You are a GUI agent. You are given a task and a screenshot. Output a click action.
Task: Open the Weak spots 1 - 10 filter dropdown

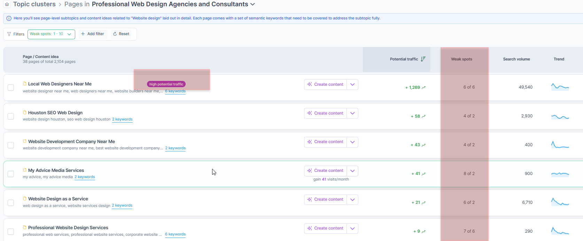51,34
